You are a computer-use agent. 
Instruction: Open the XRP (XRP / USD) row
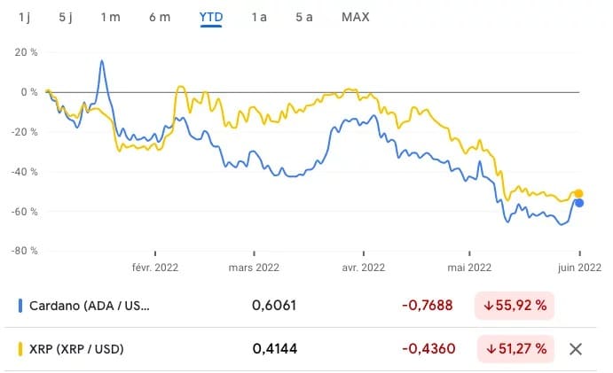coord(76,349)
